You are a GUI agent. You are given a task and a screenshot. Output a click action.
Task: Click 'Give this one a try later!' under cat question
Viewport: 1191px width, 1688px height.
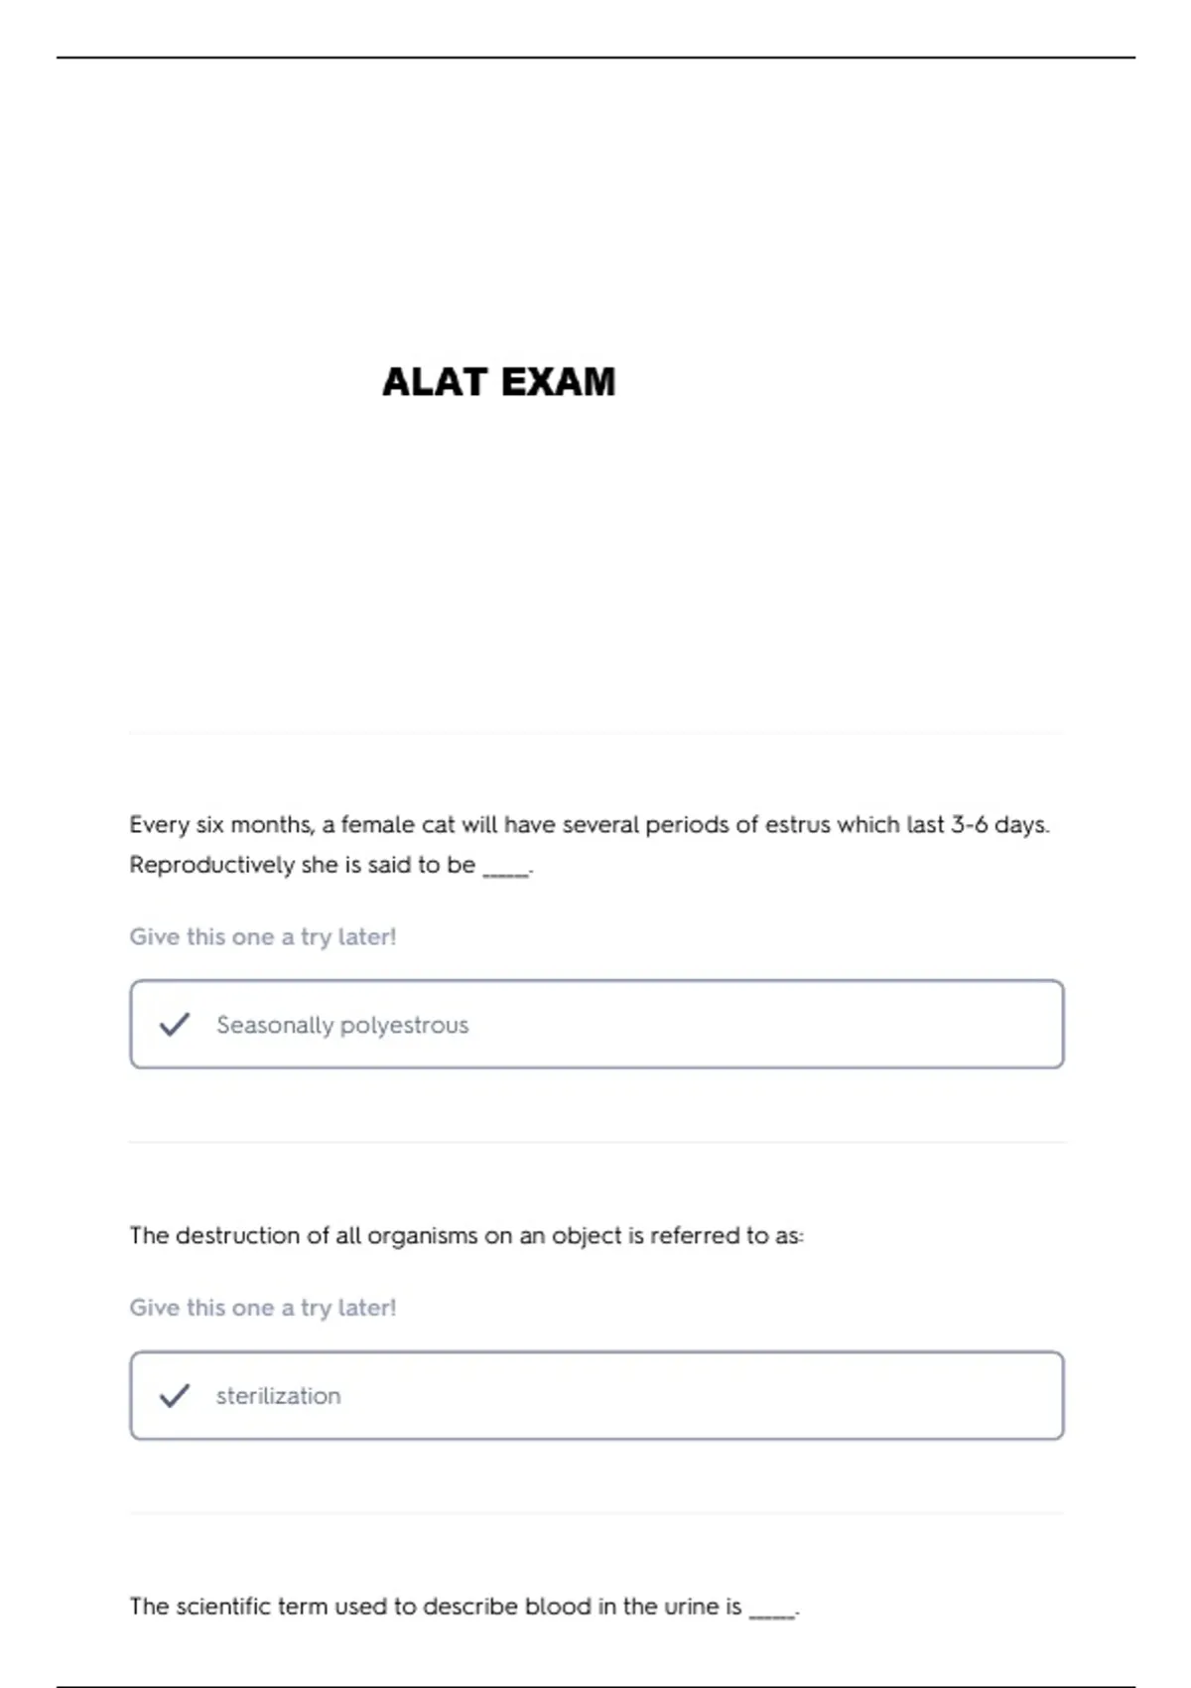click(263, 936)
